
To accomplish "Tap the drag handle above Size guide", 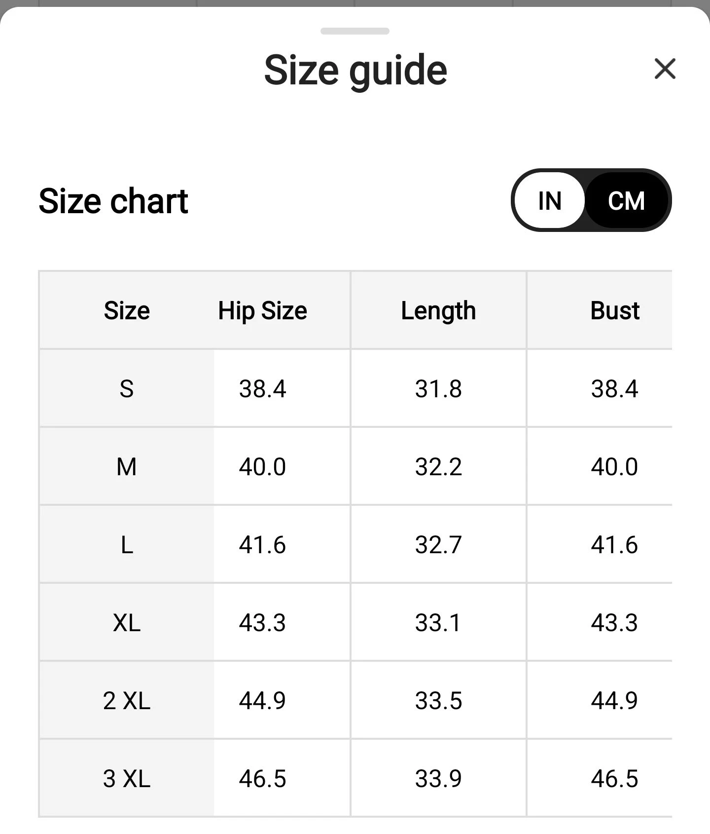I will click(355, 31).
